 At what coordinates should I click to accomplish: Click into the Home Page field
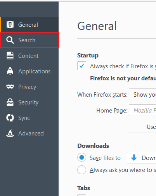(x=142, y=110)
